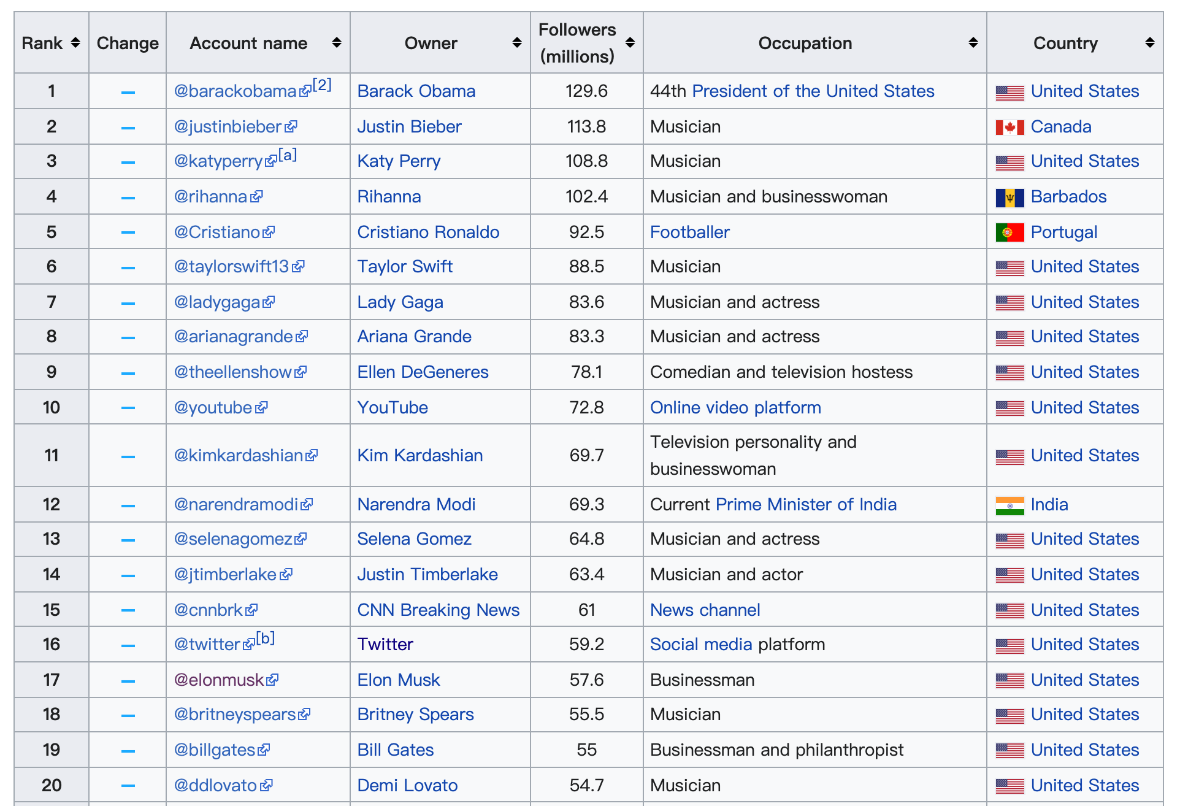Viewport: 1180px width, 806px height.
Task: Sort table by Country column arrows
Action: click(x=1149, y=43)
